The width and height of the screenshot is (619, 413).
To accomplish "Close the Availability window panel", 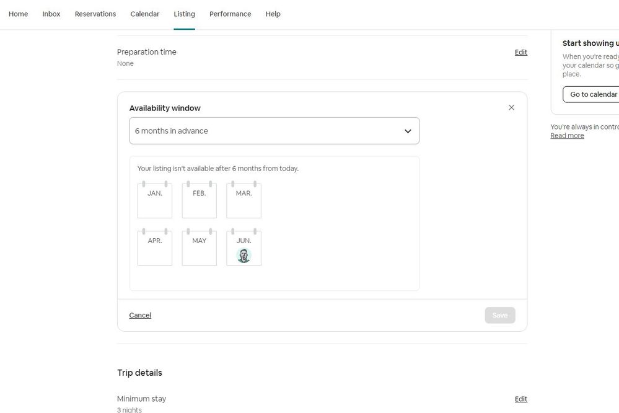I will pos(511,107).
